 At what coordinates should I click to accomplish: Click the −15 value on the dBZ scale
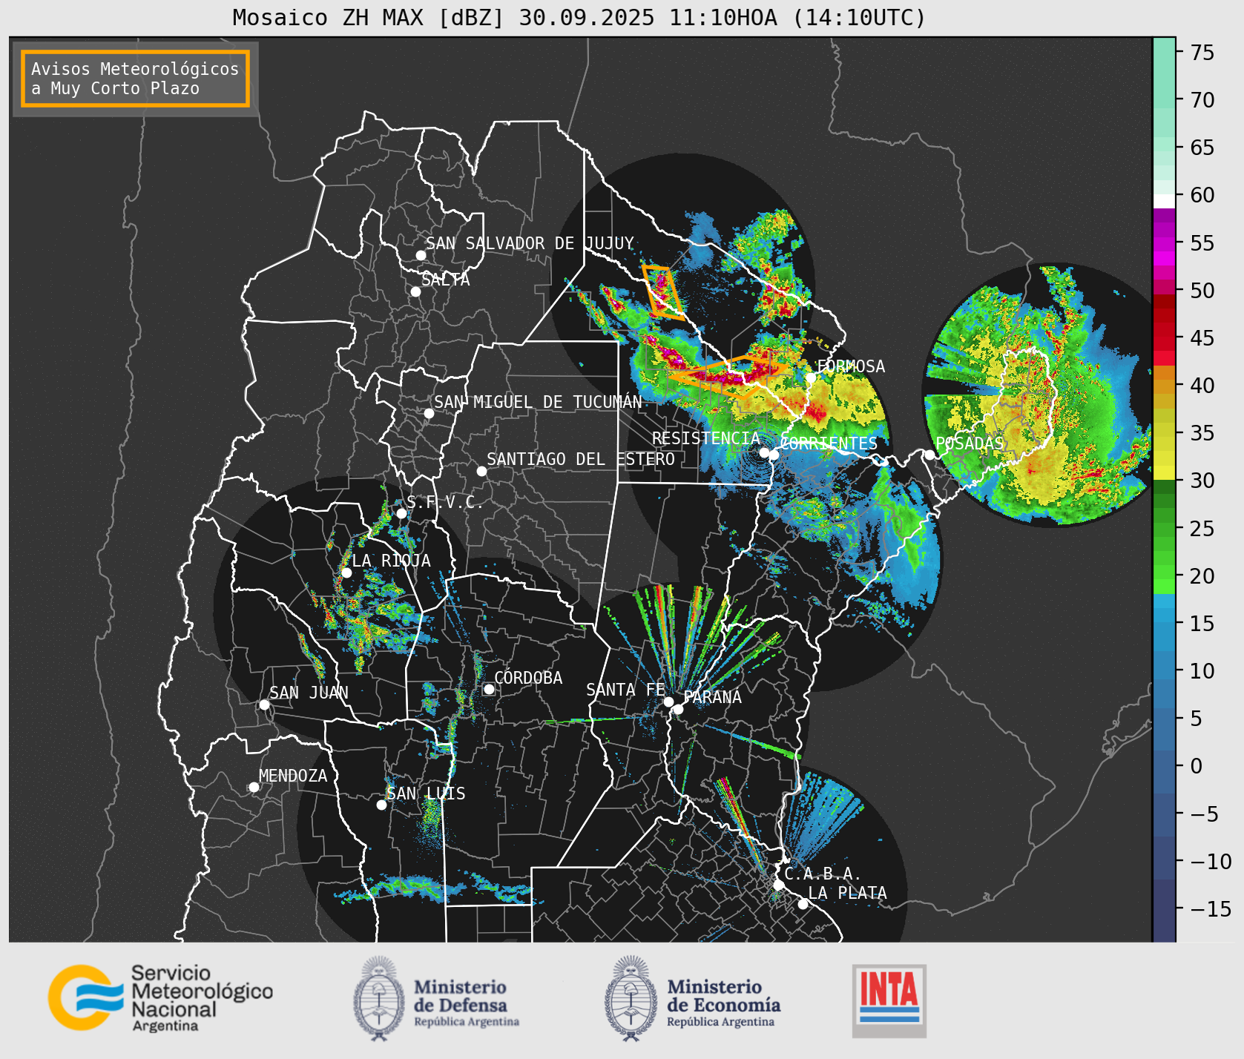[x=1211, y=908]
